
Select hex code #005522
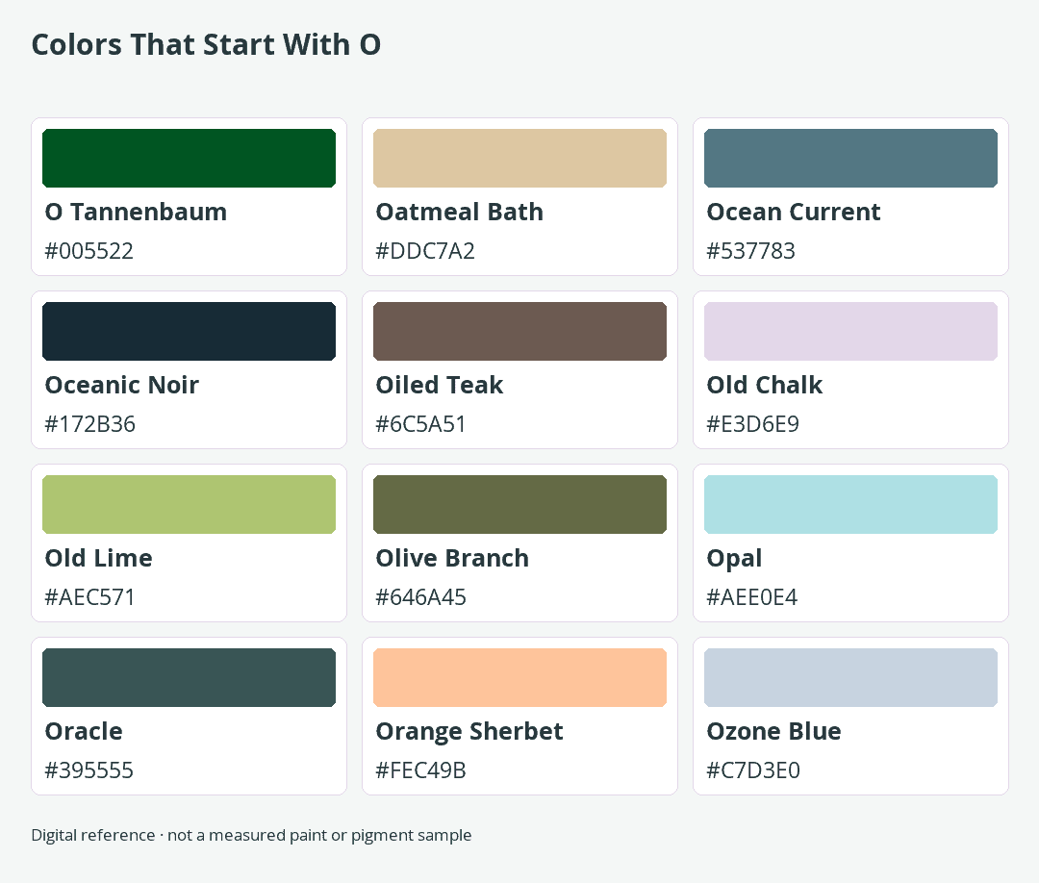coord(89,251)
